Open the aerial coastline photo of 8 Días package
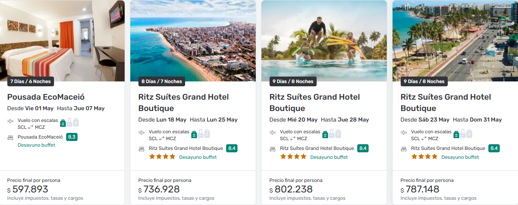 (193, 41)
